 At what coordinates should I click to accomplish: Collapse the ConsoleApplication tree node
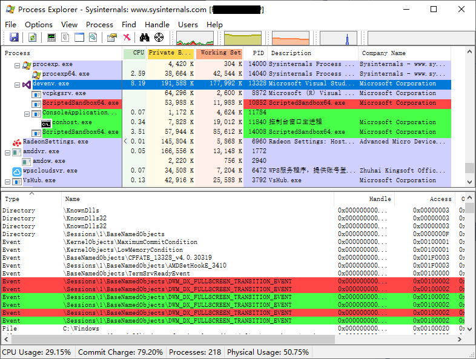click(27, 114)
